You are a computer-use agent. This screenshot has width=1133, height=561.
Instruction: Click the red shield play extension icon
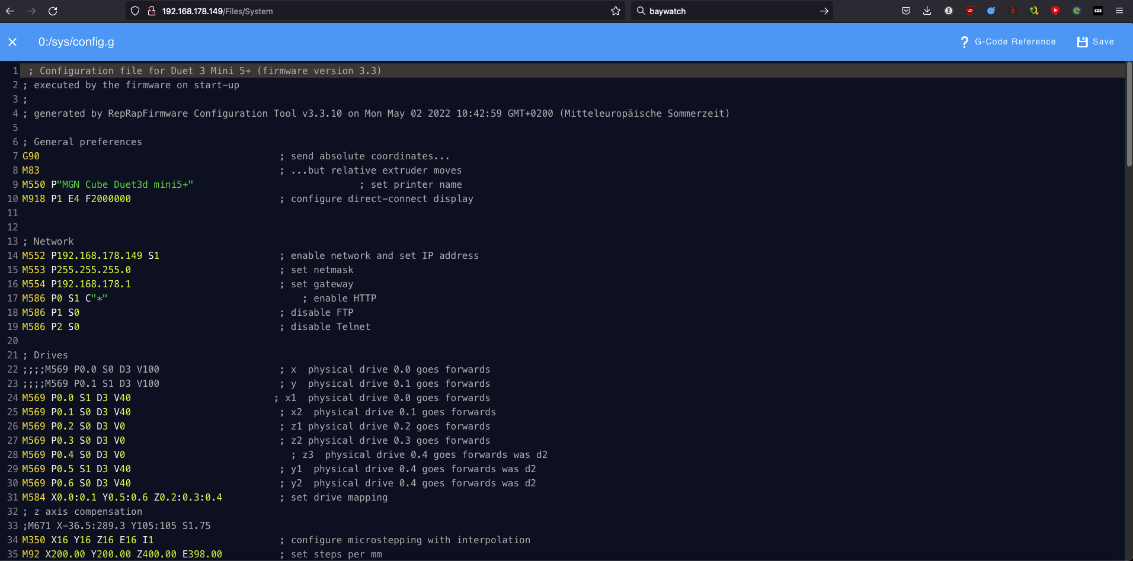(1055, 11)
